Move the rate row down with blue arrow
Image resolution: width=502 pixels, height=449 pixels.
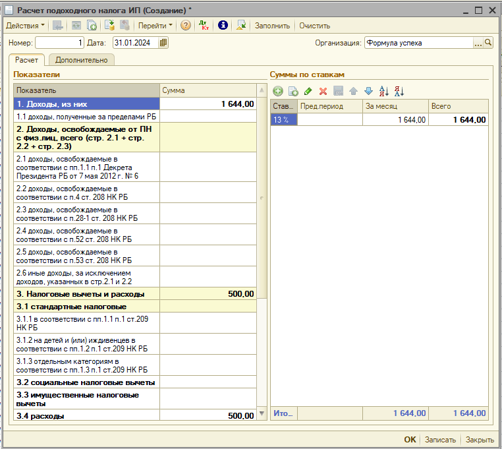368,91
